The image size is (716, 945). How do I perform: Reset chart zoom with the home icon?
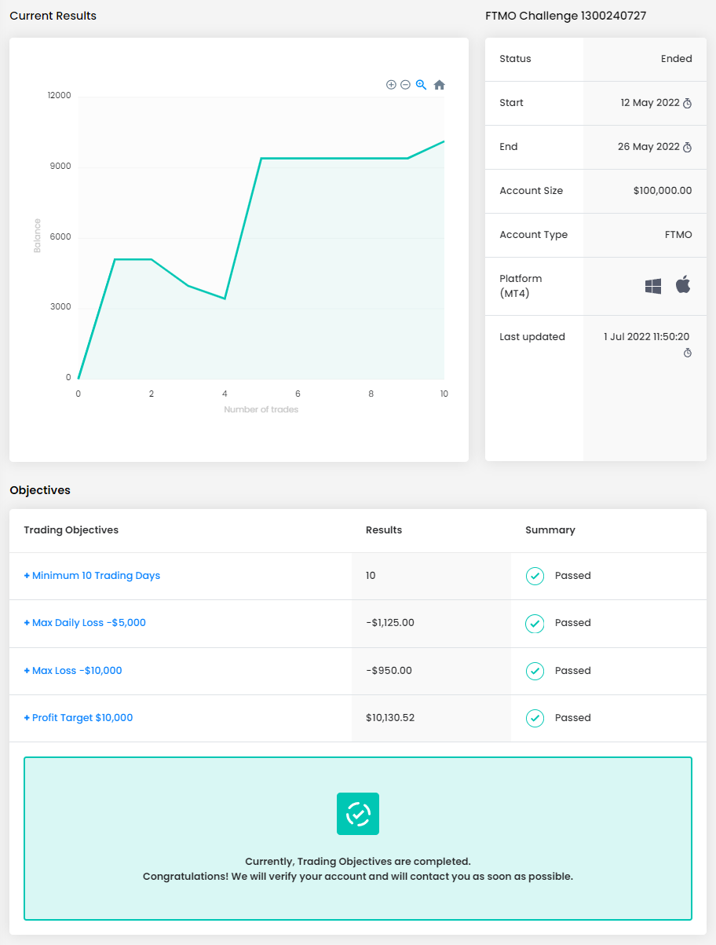point(440,85)
